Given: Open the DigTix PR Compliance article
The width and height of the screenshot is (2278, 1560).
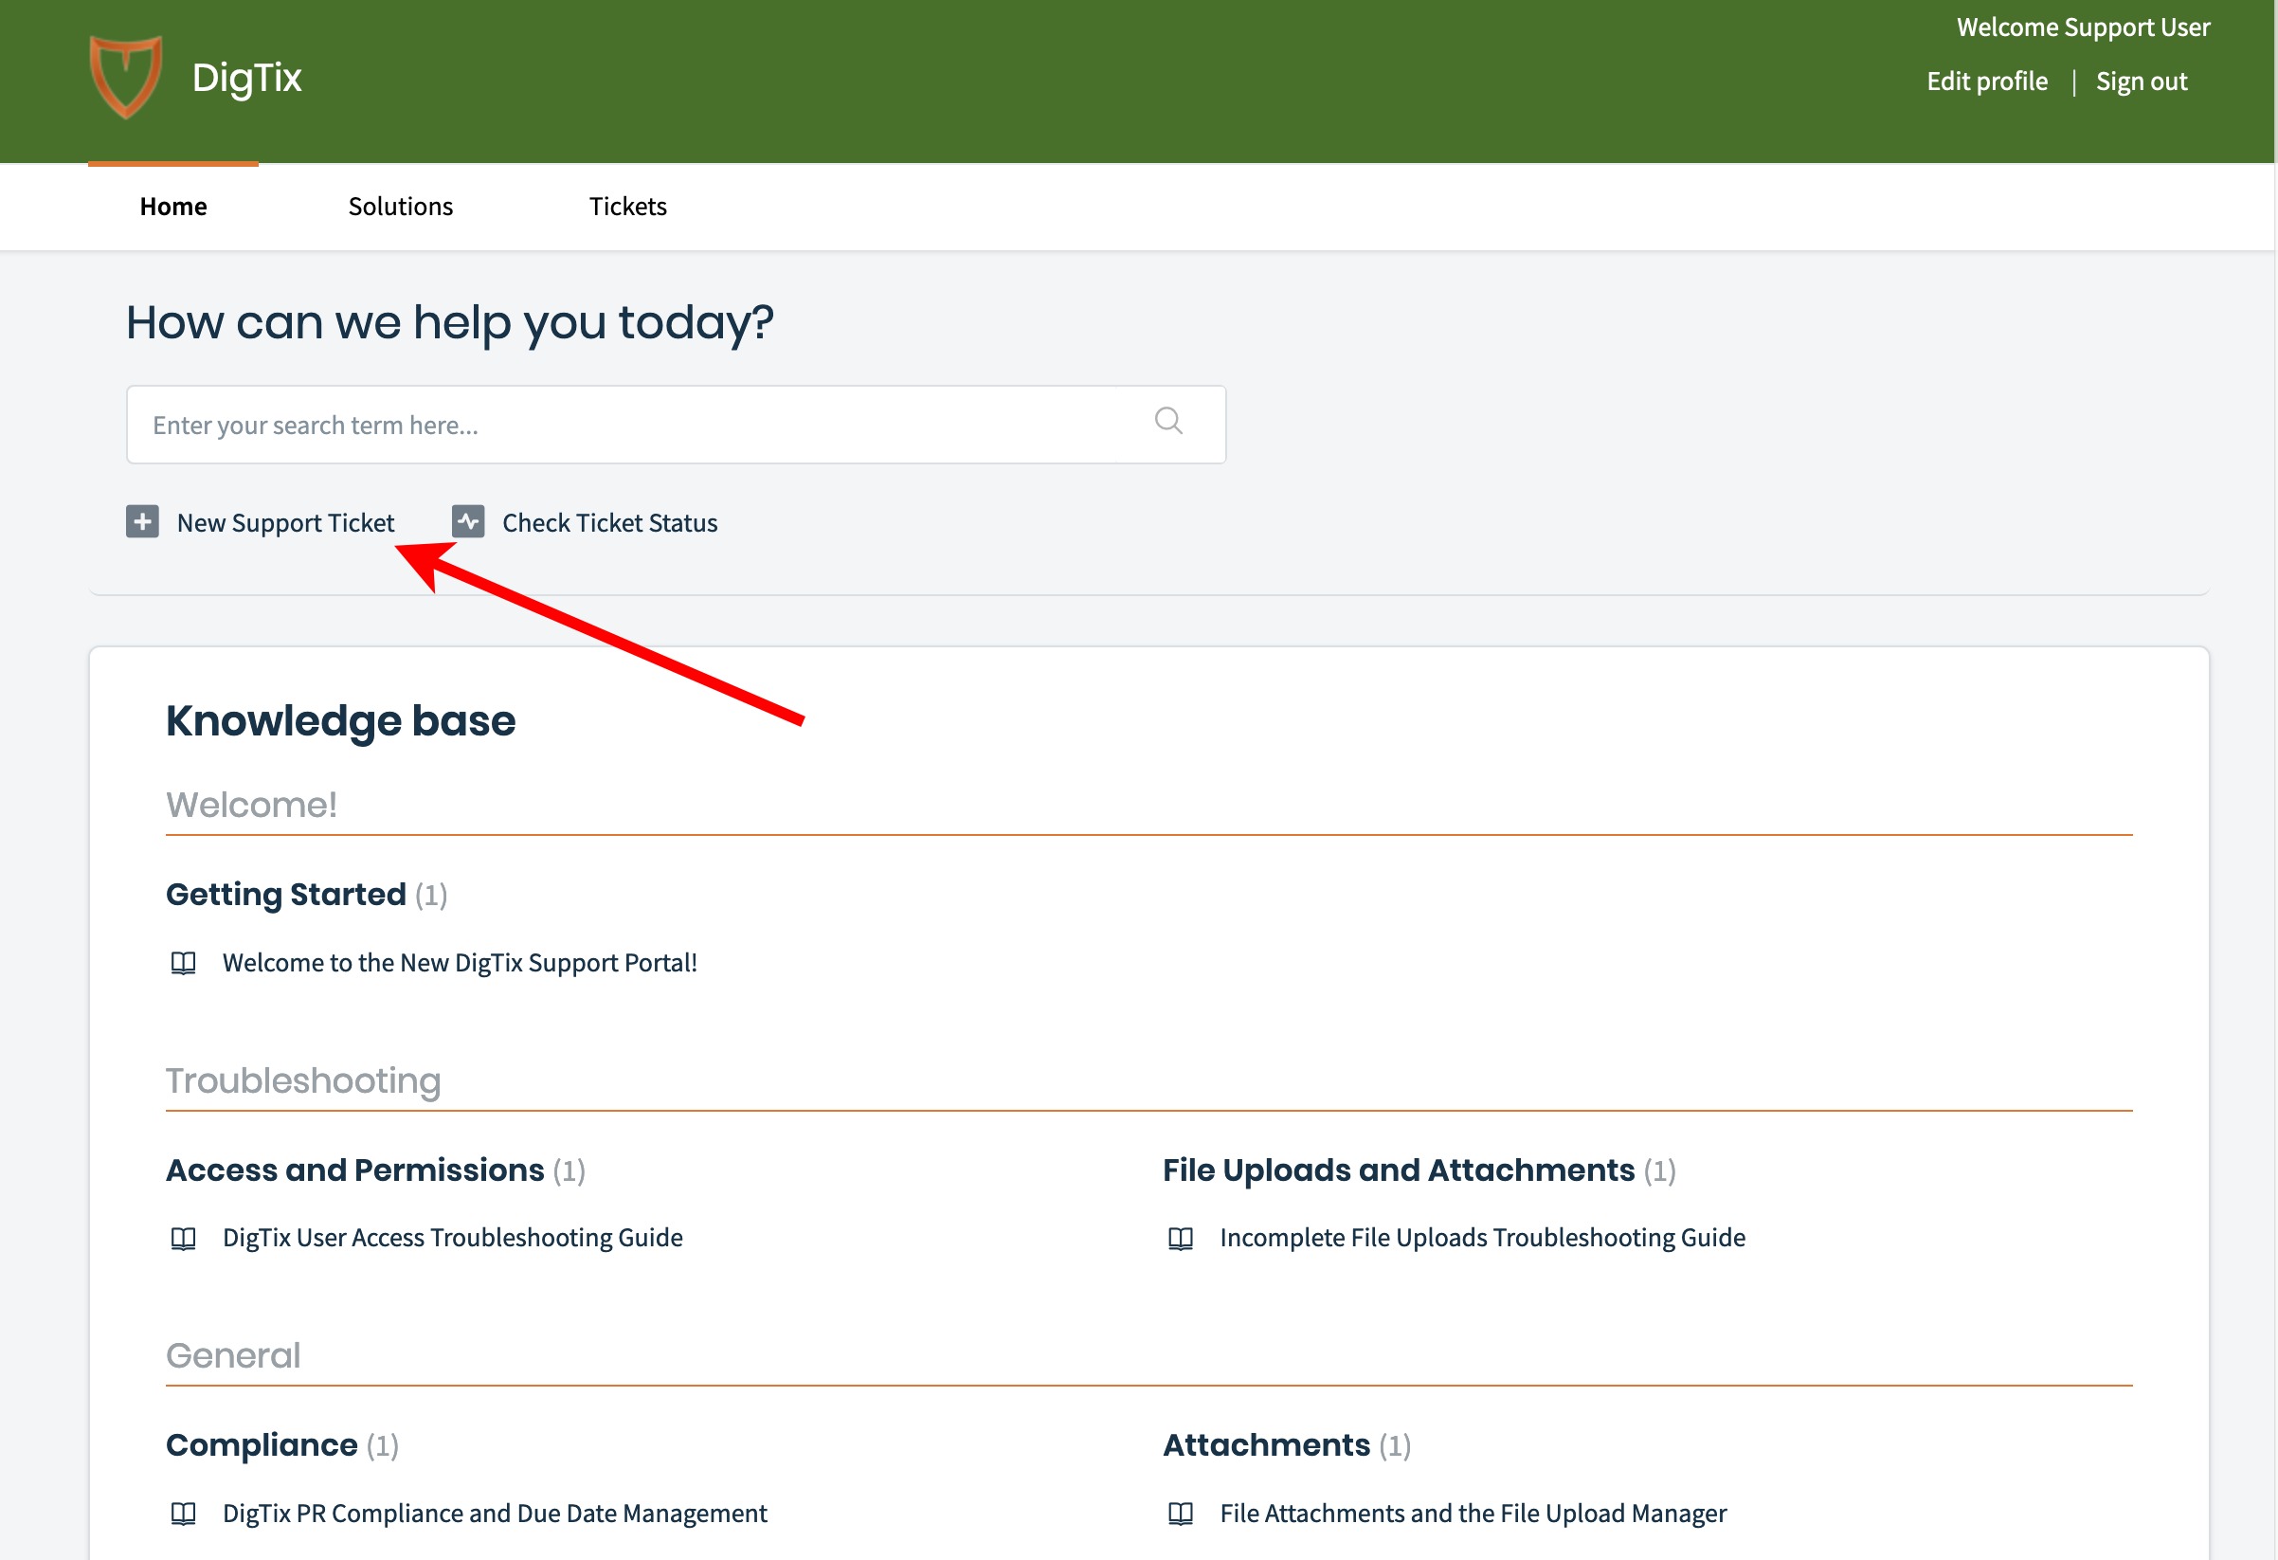Looking at the screenshot, I should point(494,1514).
